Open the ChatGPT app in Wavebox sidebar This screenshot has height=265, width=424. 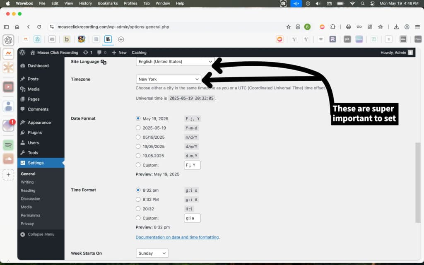(8, 40)
